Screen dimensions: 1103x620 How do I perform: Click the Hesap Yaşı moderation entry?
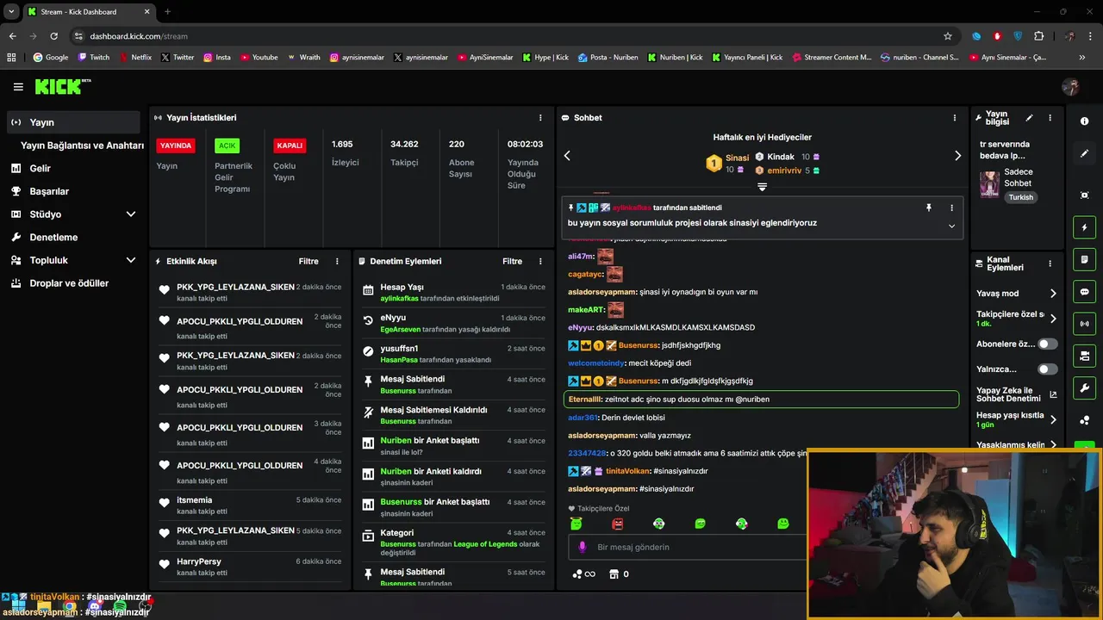point(453,293)
